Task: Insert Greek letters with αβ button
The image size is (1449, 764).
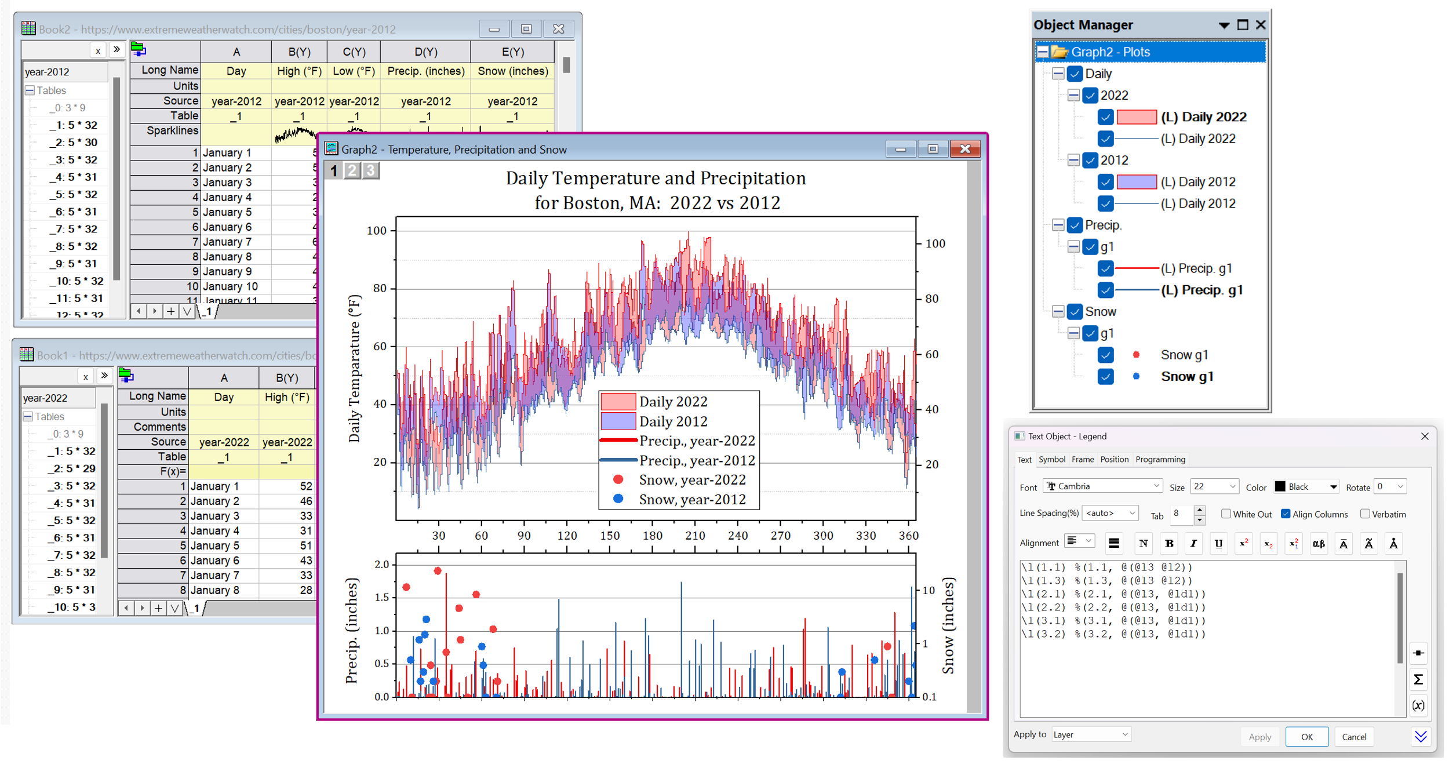Action: pyautogui.click(x=1319, y=544)
